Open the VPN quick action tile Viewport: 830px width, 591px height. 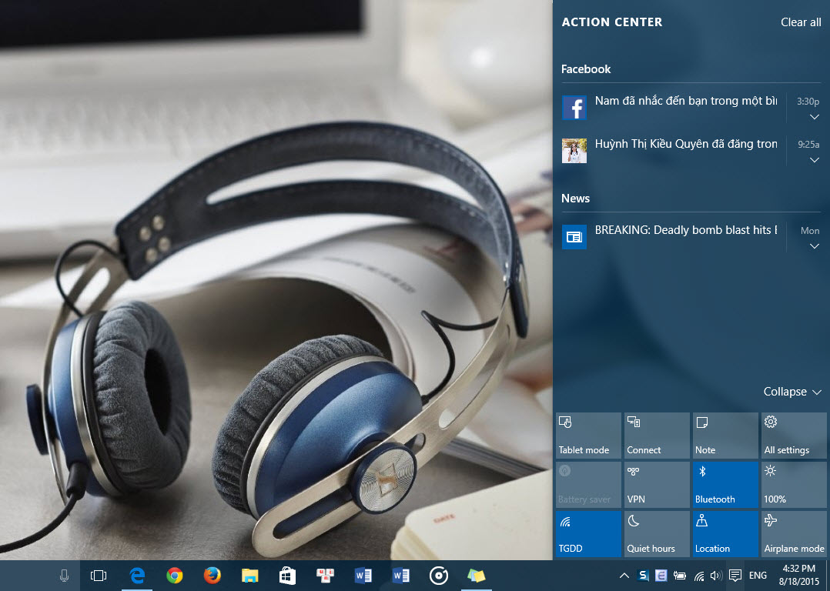(657, 485)
